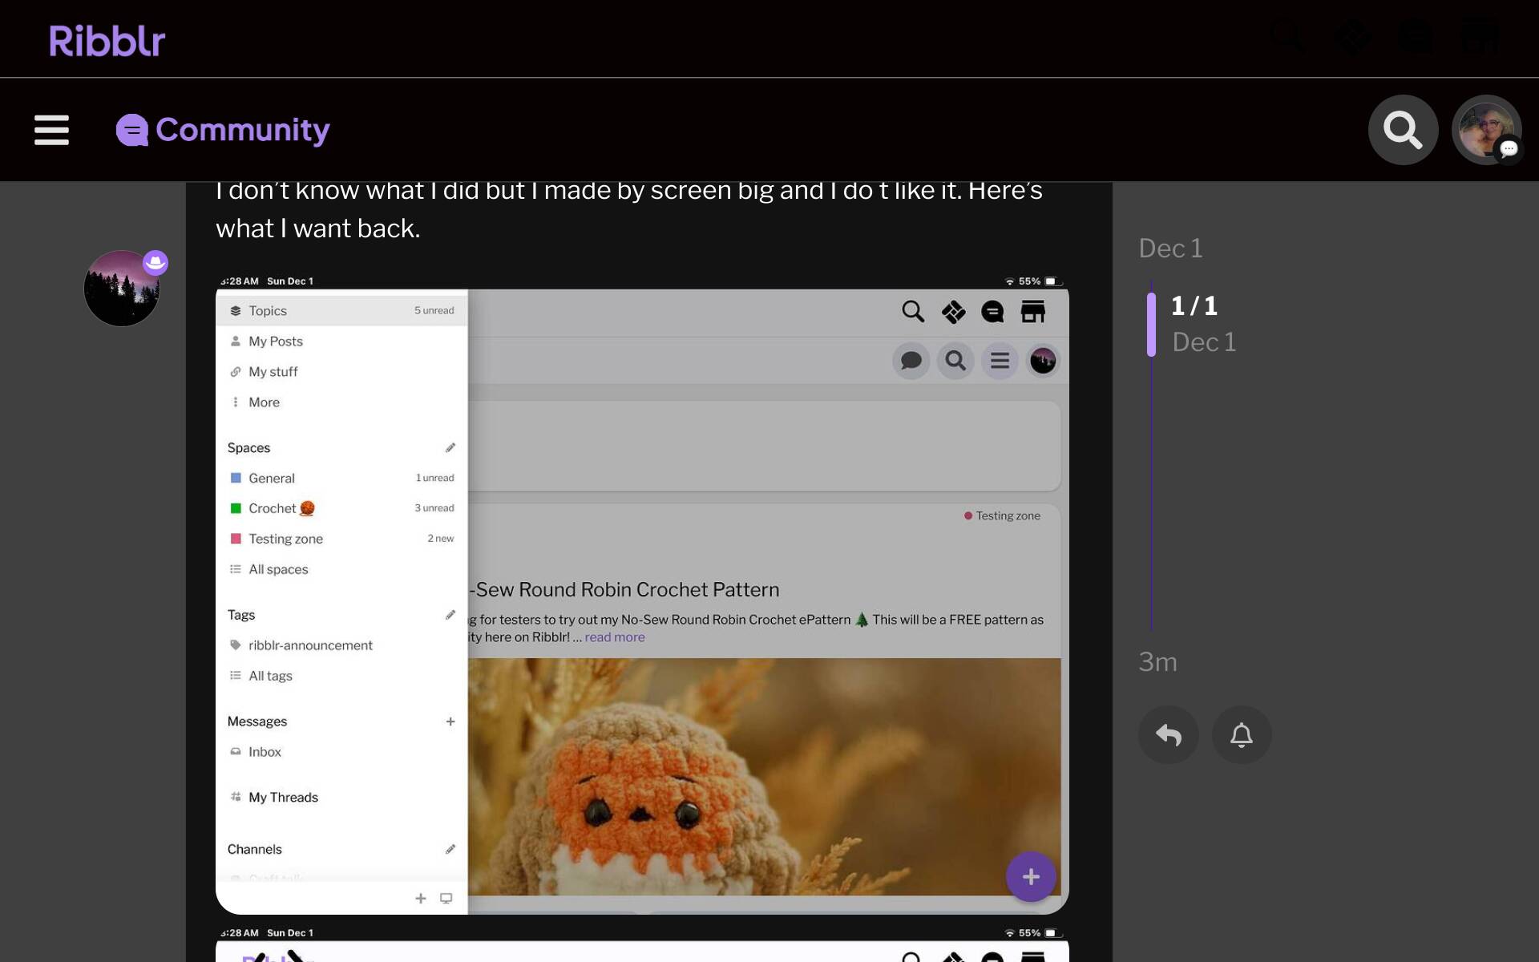
Task: Click the 1 / 1 timeline position indicator
Action: coord(1194,305)
